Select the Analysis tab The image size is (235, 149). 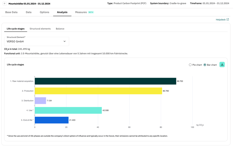click(x=62, y=12)
